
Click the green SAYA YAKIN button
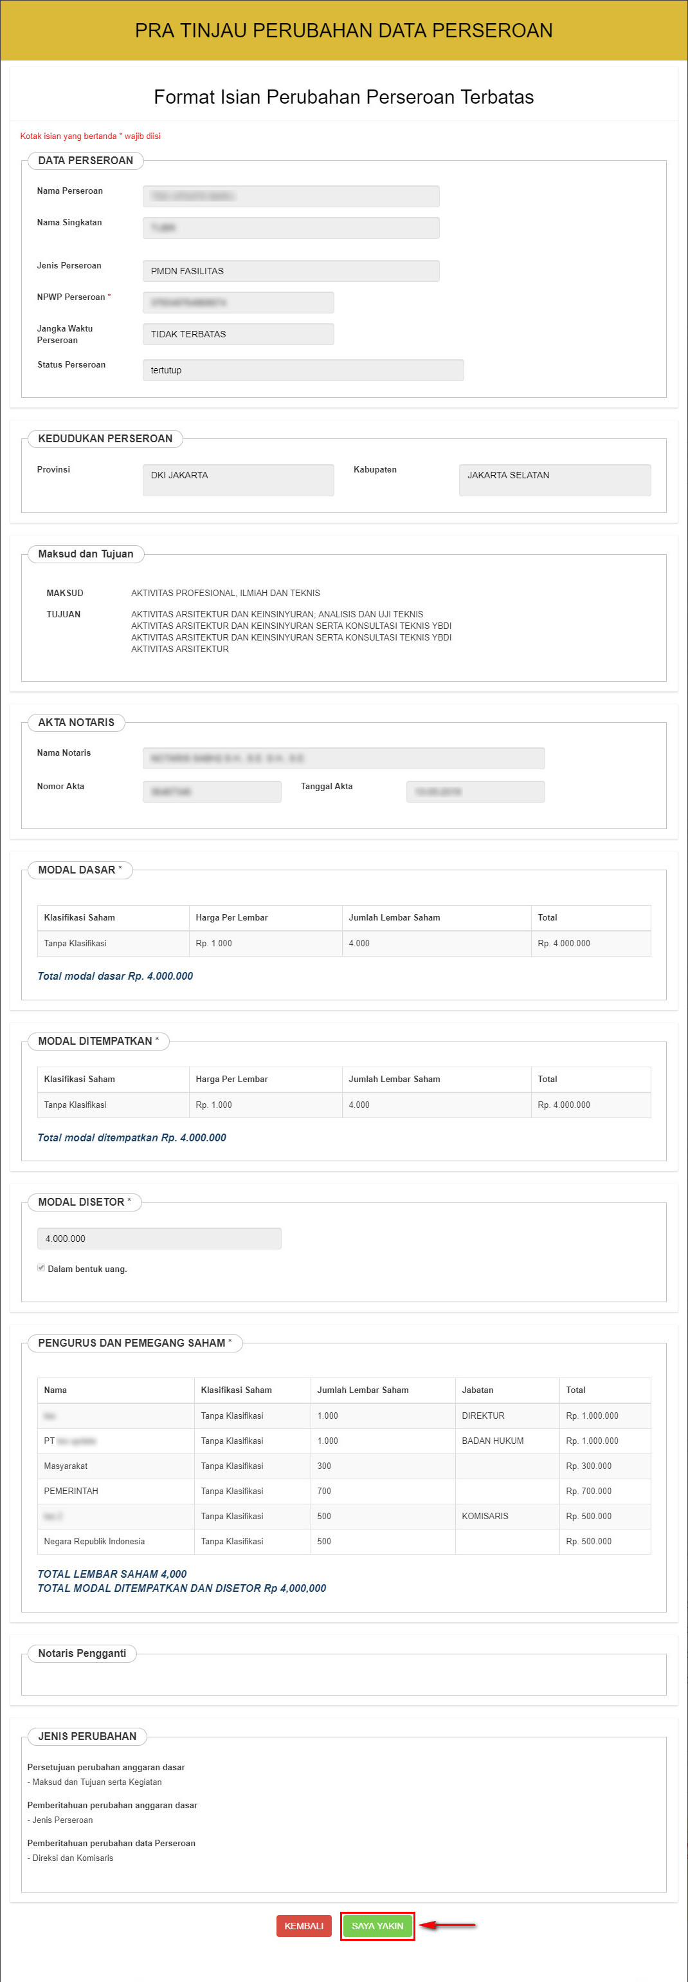[x=377, y=1925]
